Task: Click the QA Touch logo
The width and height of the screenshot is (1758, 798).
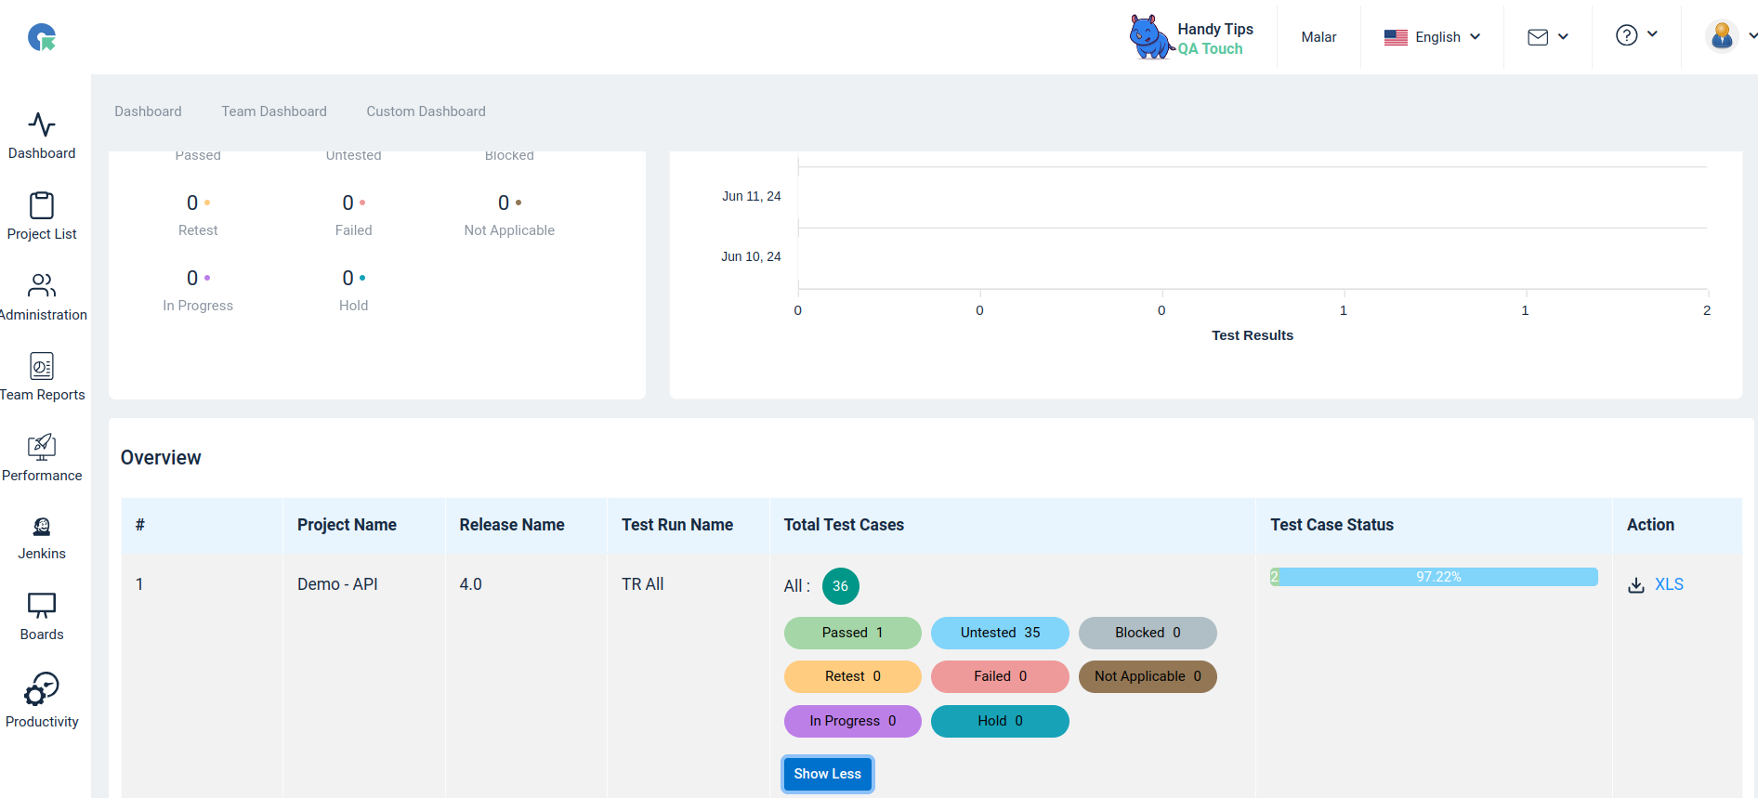Action: pos(42,37)
